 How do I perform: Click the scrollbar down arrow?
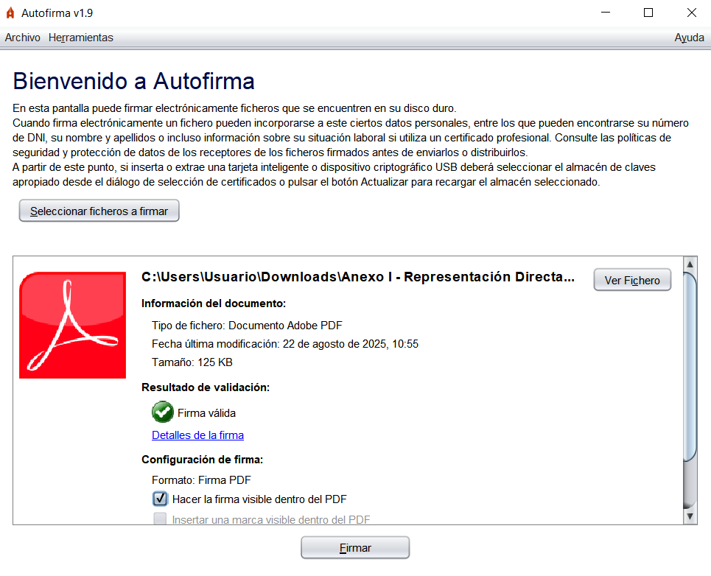(690, 517)
